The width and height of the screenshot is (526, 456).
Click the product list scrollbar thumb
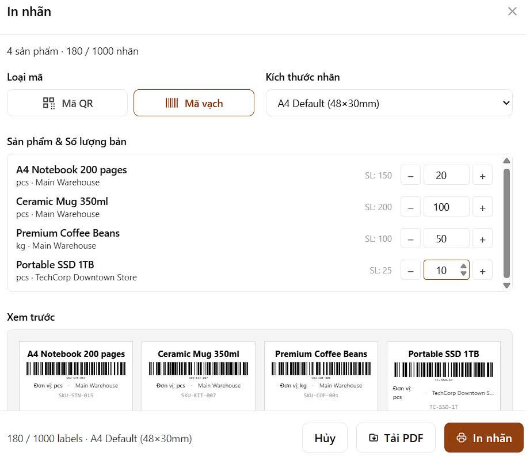506,223
